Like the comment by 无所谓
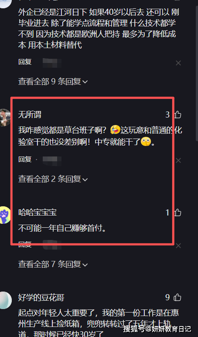 pos(178,115)
